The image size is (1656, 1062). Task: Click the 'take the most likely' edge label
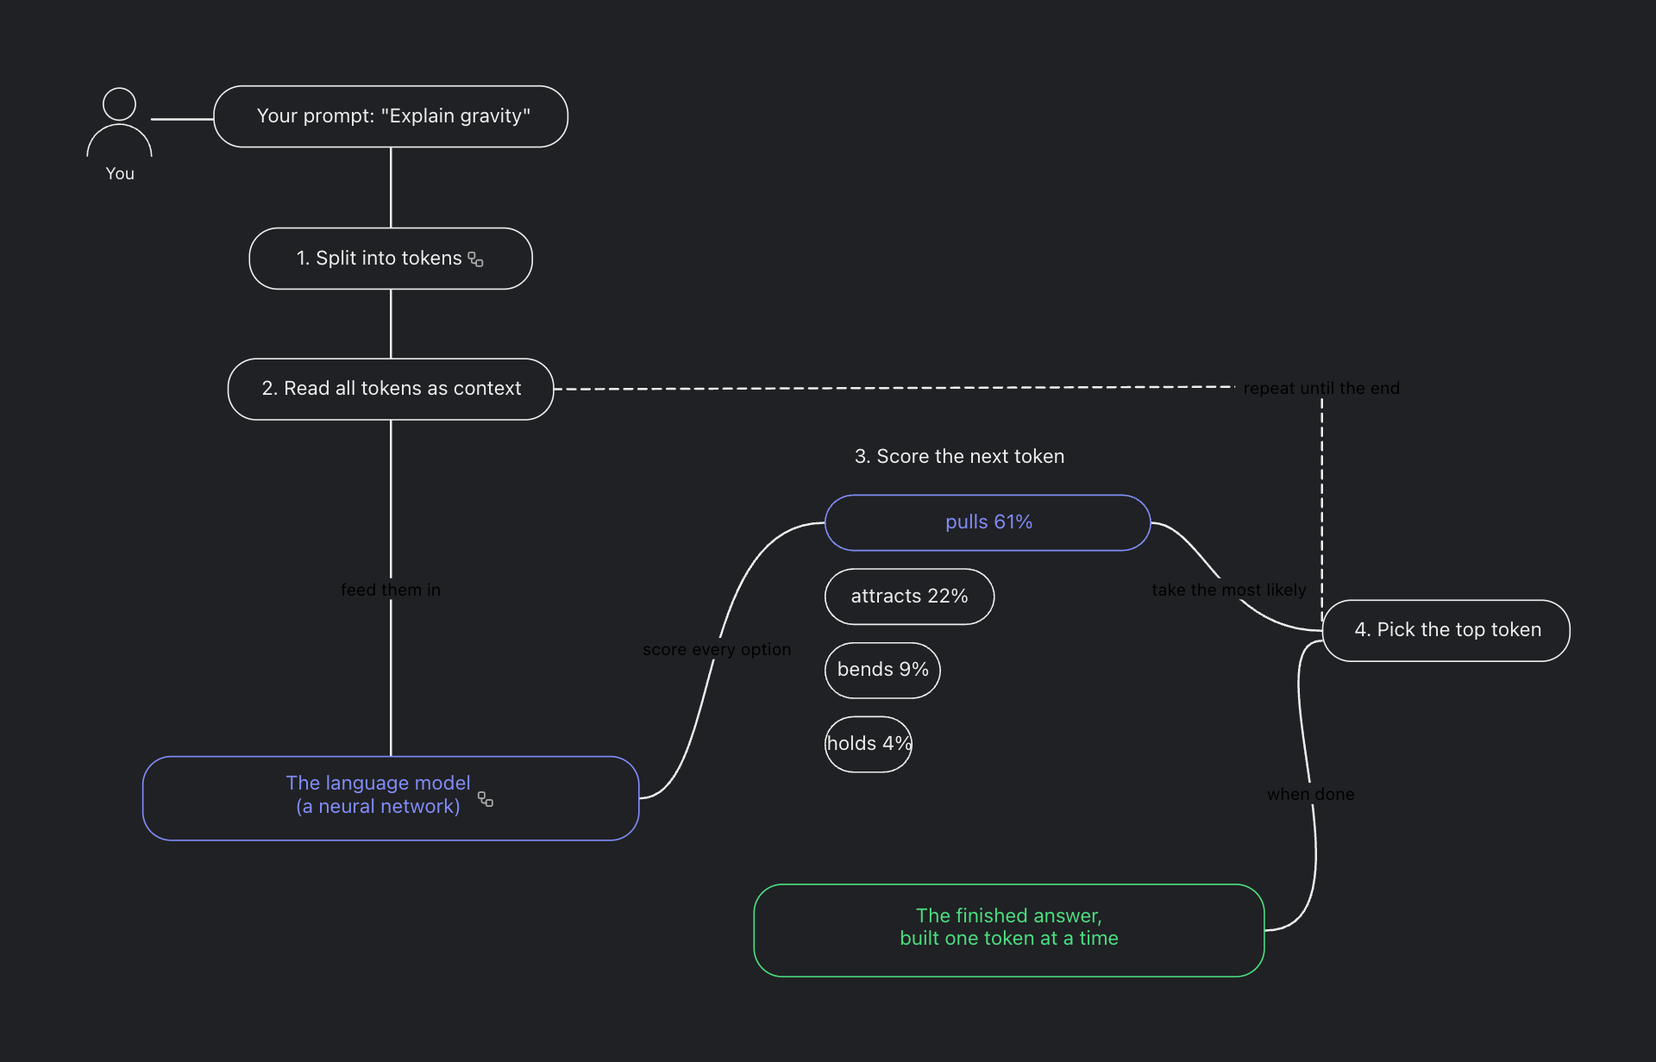[1229, 590]
